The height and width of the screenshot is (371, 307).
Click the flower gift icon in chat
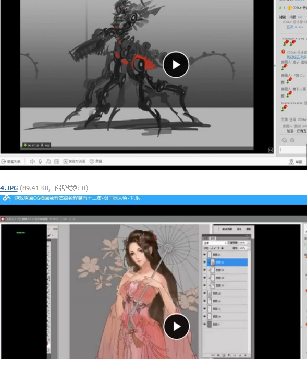tap(292, 140)
